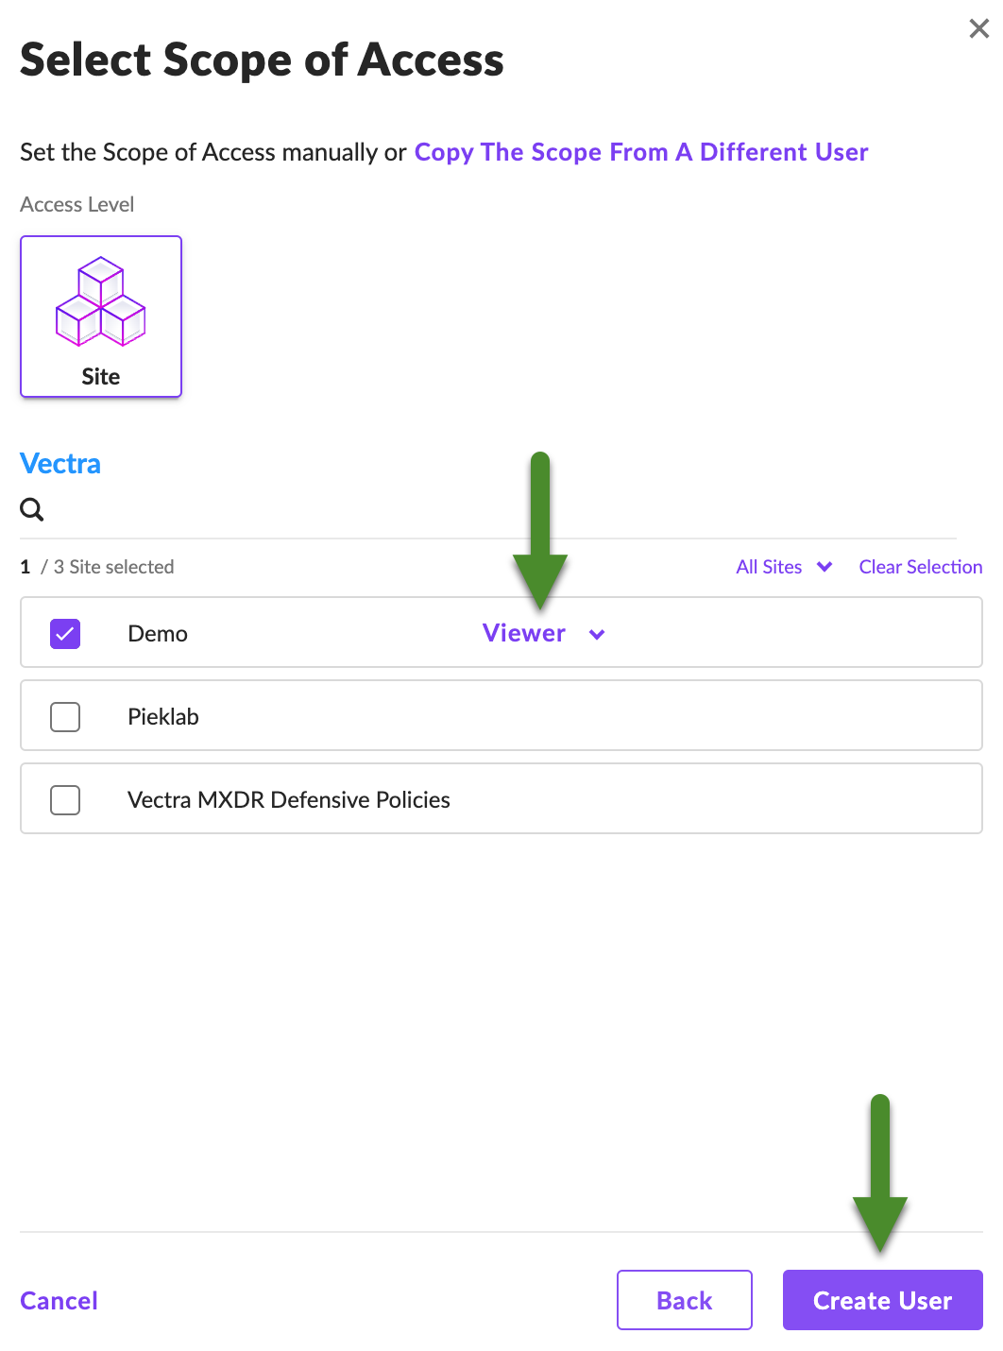The width and height of the screenshot is (1003, 1351).
Task: Open the role selector for Demo
Action: [x=543, y=633]
